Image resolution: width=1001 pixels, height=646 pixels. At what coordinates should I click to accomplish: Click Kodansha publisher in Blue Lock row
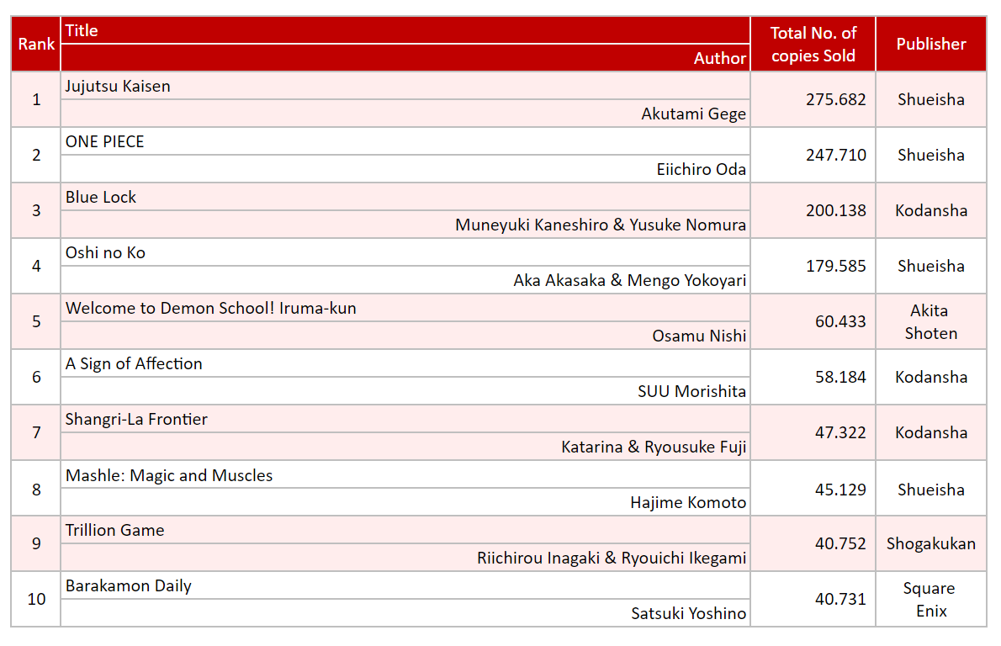pyautogui.click(x=931, y=210)
